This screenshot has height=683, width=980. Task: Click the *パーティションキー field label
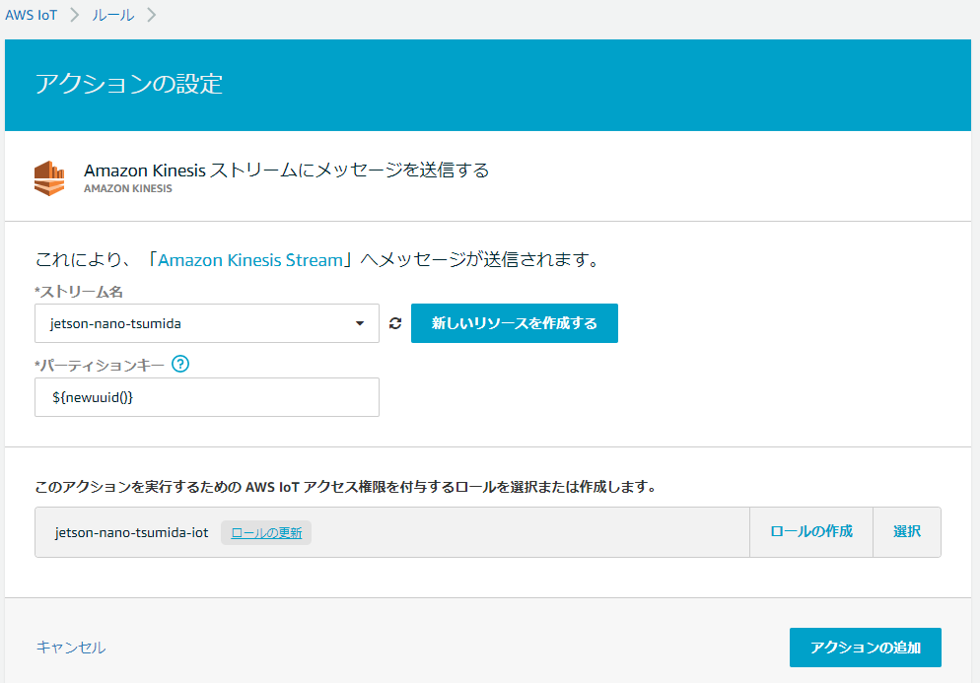100,365
